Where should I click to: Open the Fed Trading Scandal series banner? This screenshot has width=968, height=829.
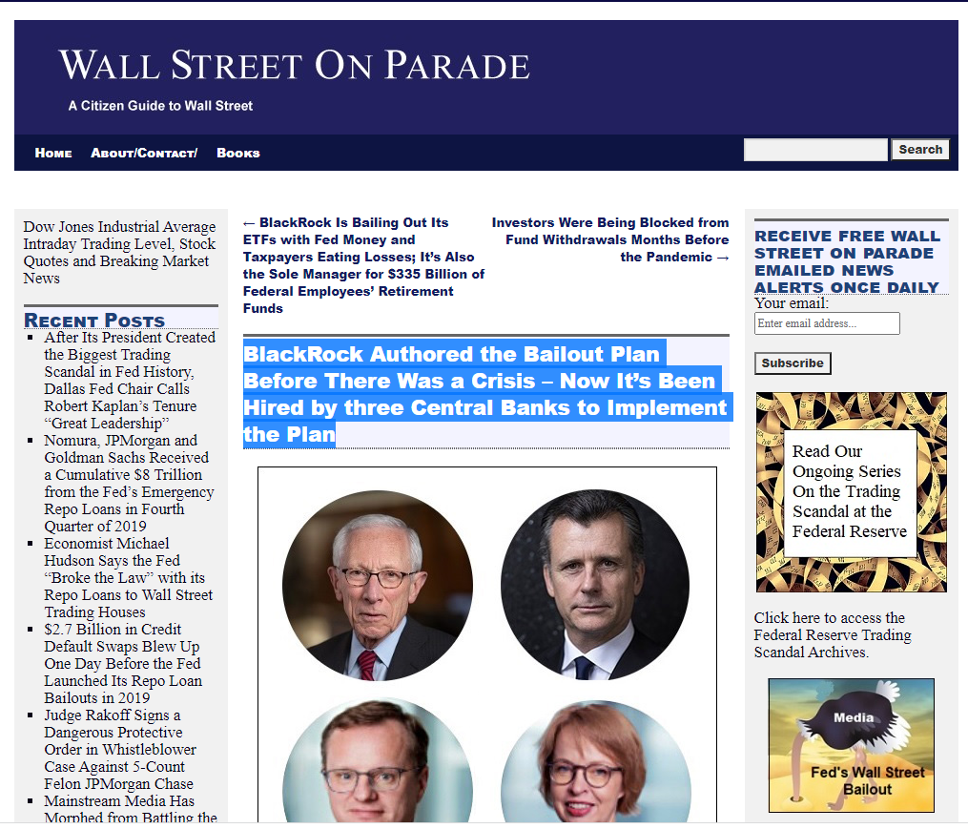852,492
